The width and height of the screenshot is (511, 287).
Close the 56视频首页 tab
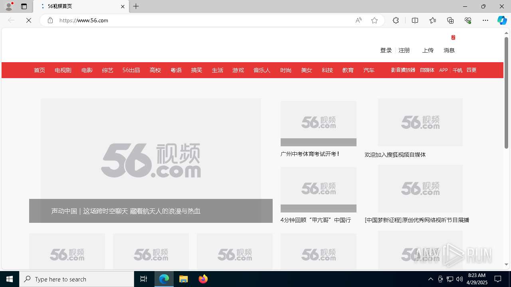pyautogui.click(x=123, y=6)
